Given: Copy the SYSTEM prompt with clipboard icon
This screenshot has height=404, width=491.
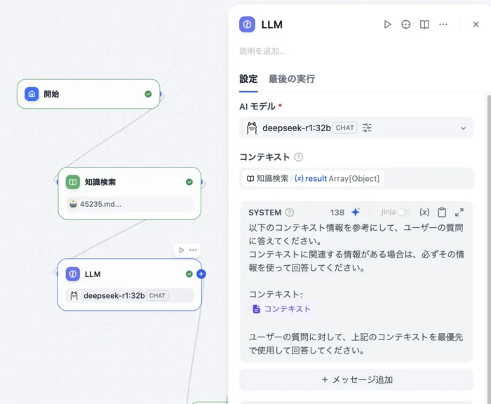Looking at the screenshot, I should (x=442, y=213).
